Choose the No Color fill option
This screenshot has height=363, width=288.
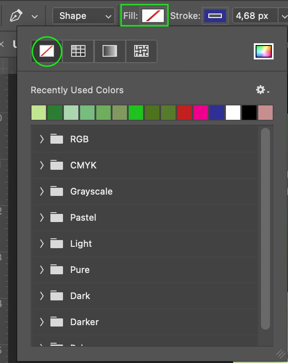click(47, 51)
